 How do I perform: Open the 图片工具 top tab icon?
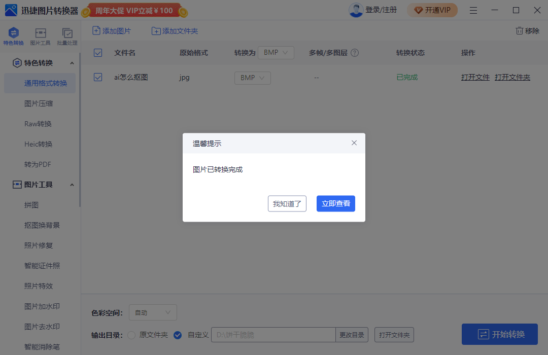pyautogui.click(x=40, y=37)
